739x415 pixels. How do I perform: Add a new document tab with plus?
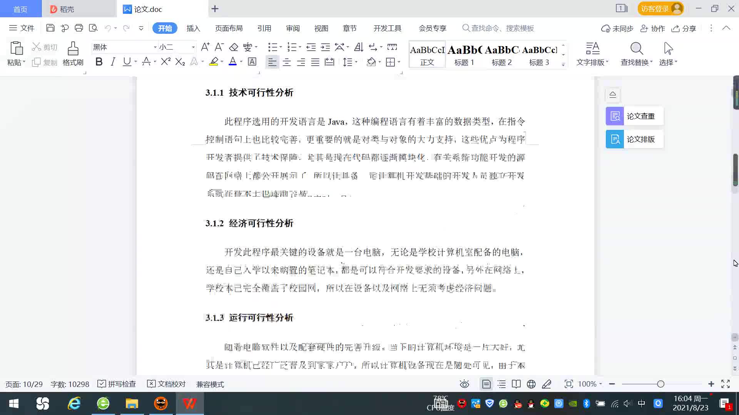point(215,8)
